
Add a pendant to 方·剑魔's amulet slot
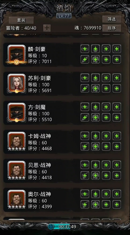[95, 107]
